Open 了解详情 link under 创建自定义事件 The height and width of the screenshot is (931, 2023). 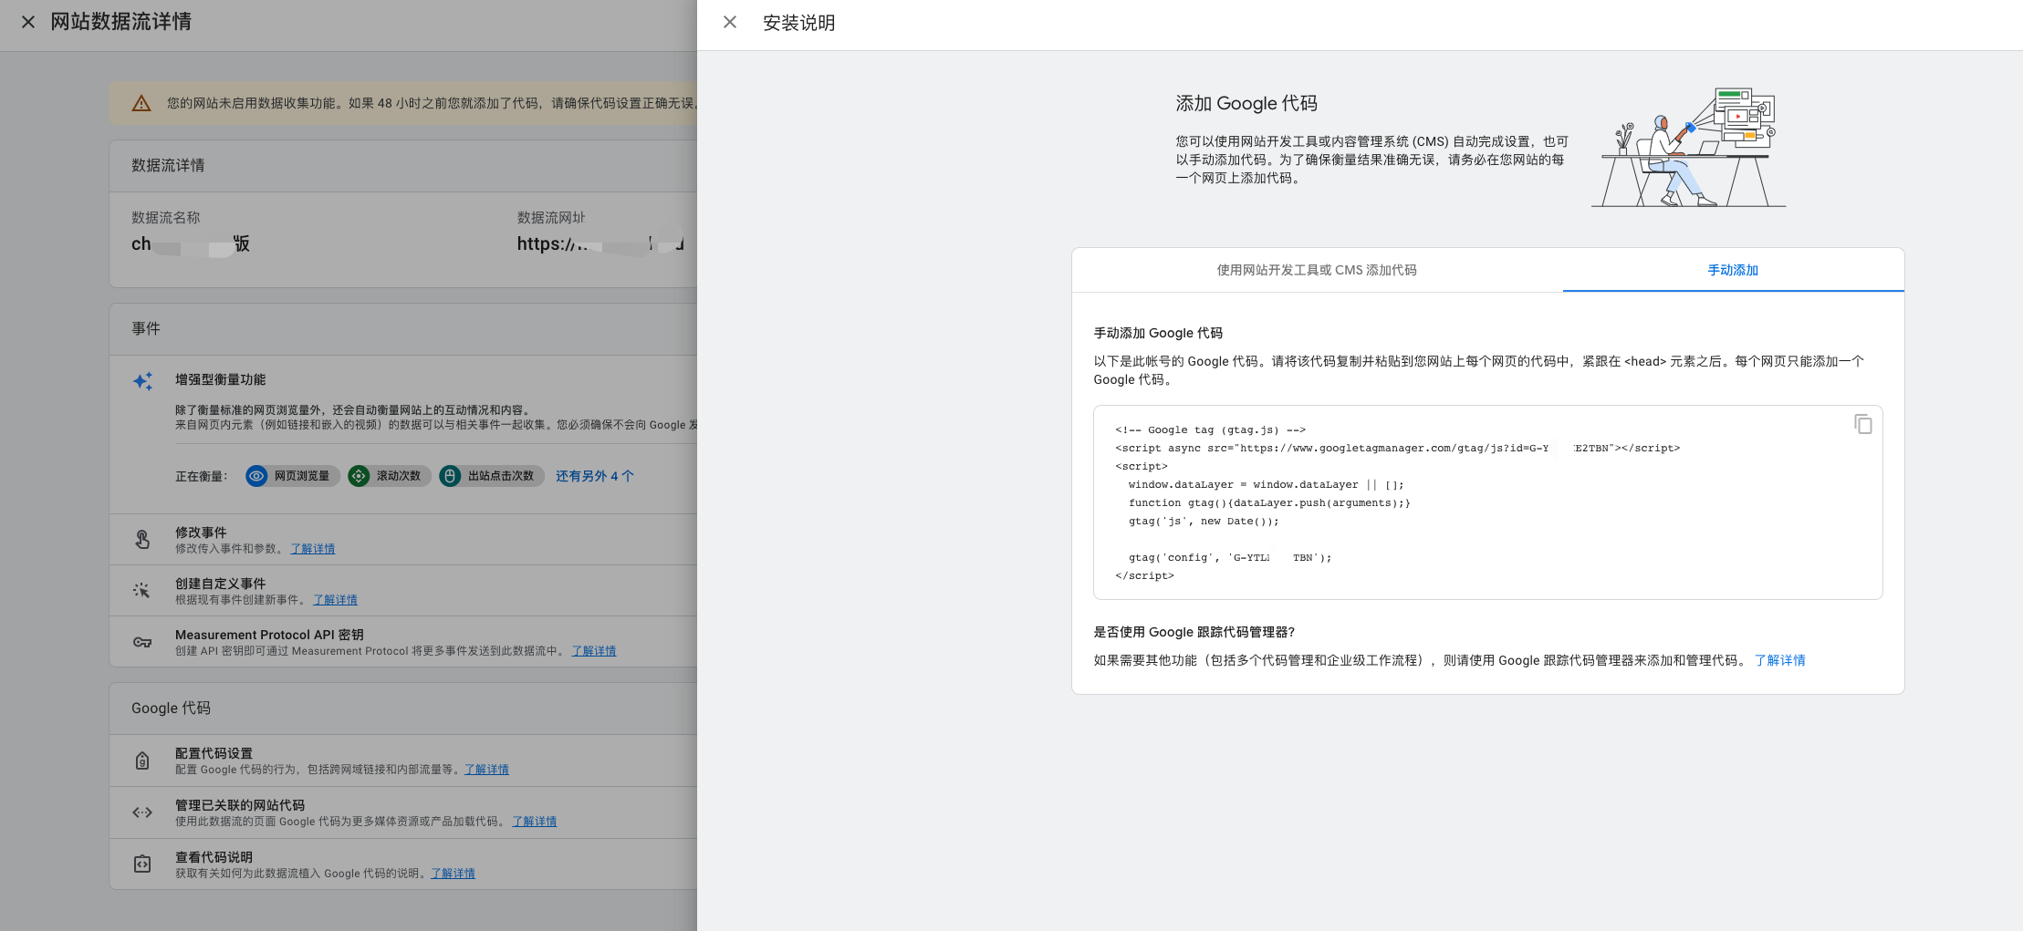click(335, 600)
